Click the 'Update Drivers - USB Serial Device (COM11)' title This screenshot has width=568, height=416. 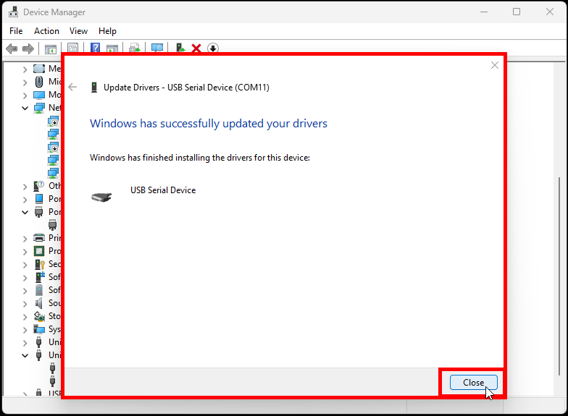[x=186, y=88]
